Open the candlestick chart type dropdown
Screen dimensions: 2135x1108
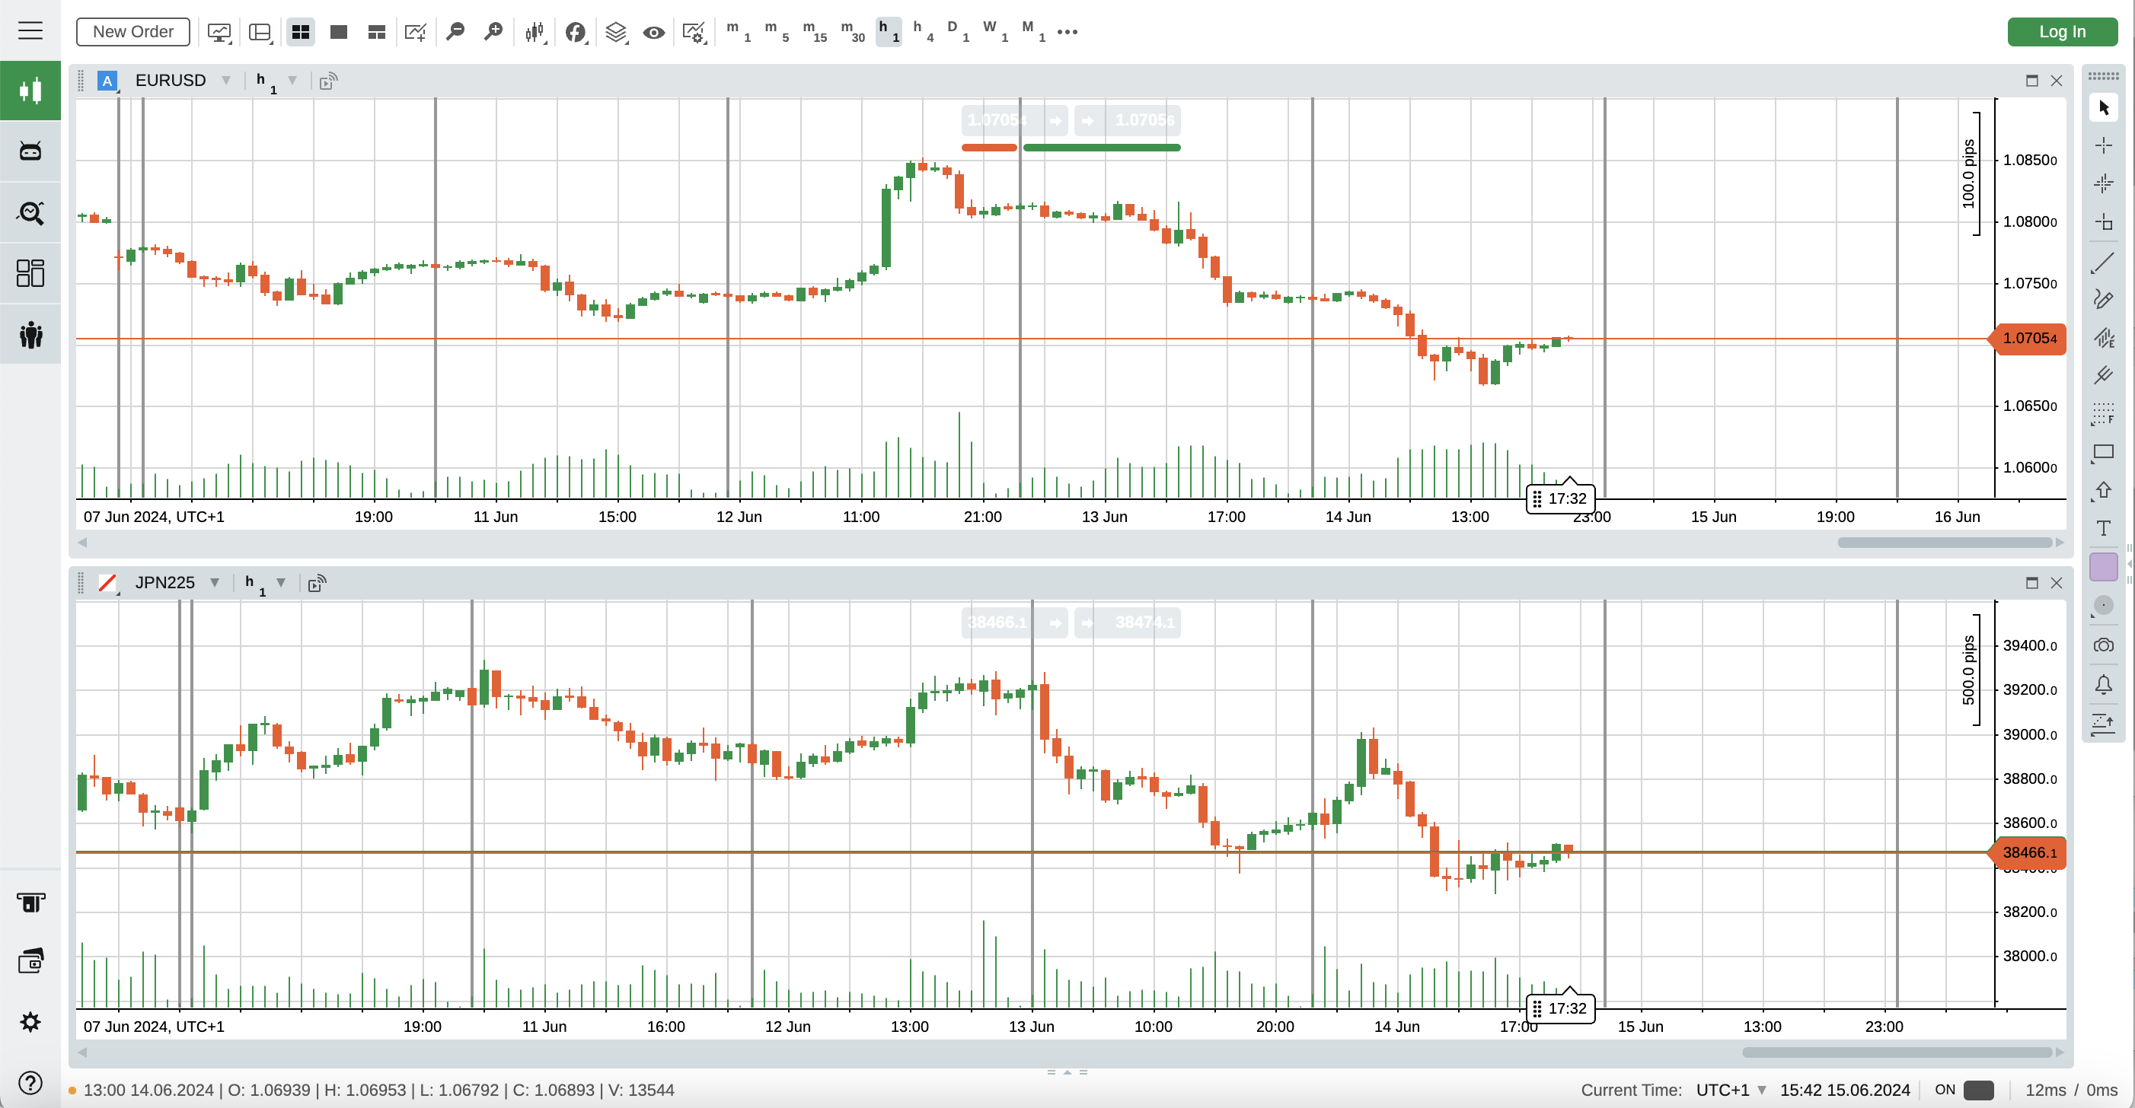[535, 31]
